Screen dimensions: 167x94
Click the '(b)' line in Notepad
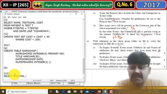click(5, 68)
